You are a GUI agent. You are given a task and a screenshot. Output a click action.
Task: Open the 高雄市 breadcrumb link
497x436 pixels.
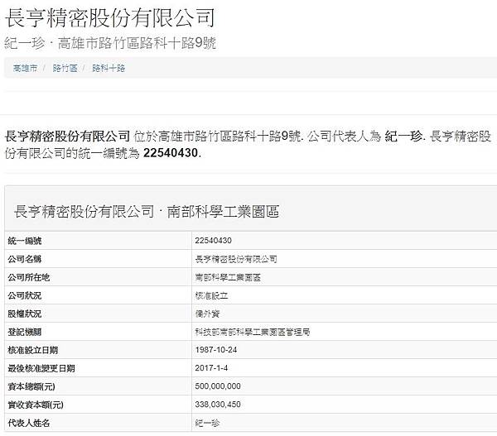coord(25,68)
